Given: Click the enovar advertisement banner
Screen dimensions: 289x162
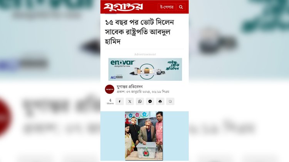Looking at the screenshot, I should pos(145,69).
